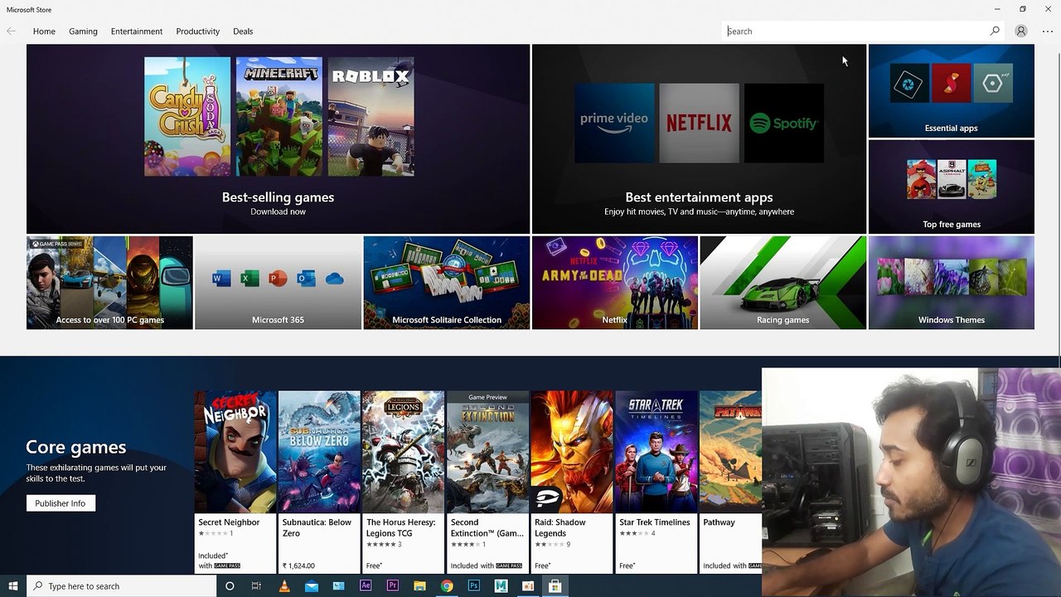Go to the Productivity tab
The image size is (1061, 597).
click(197, 32)
